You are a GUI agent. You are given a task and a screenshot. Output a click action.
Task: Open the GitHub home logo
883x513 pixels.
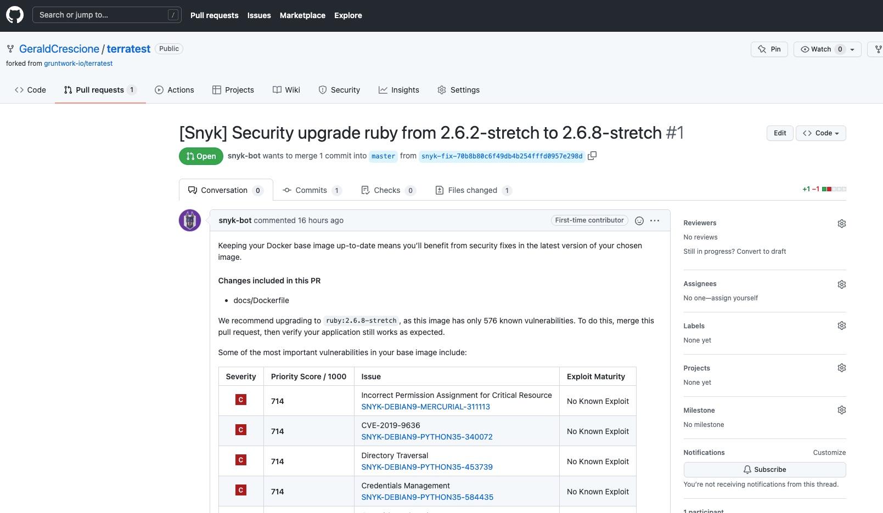[x=15, y=15]
